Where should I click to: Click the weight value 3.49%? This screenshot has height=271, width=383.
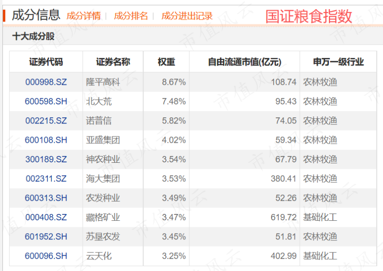[174, 198]
